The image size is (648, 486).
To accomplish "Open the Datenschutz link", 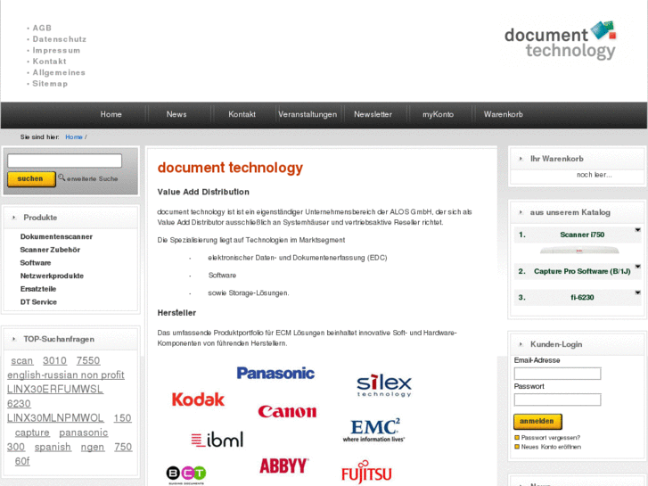I will click(x=60, y=39).
